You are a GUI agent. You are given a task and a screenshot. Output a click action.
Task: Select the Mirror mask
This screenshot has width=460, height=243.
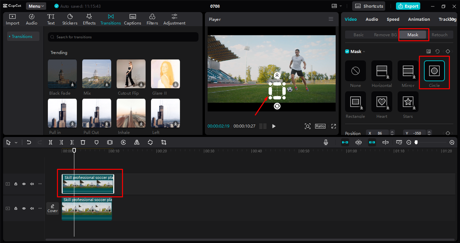pyautogui.click(x=408, y=71)
